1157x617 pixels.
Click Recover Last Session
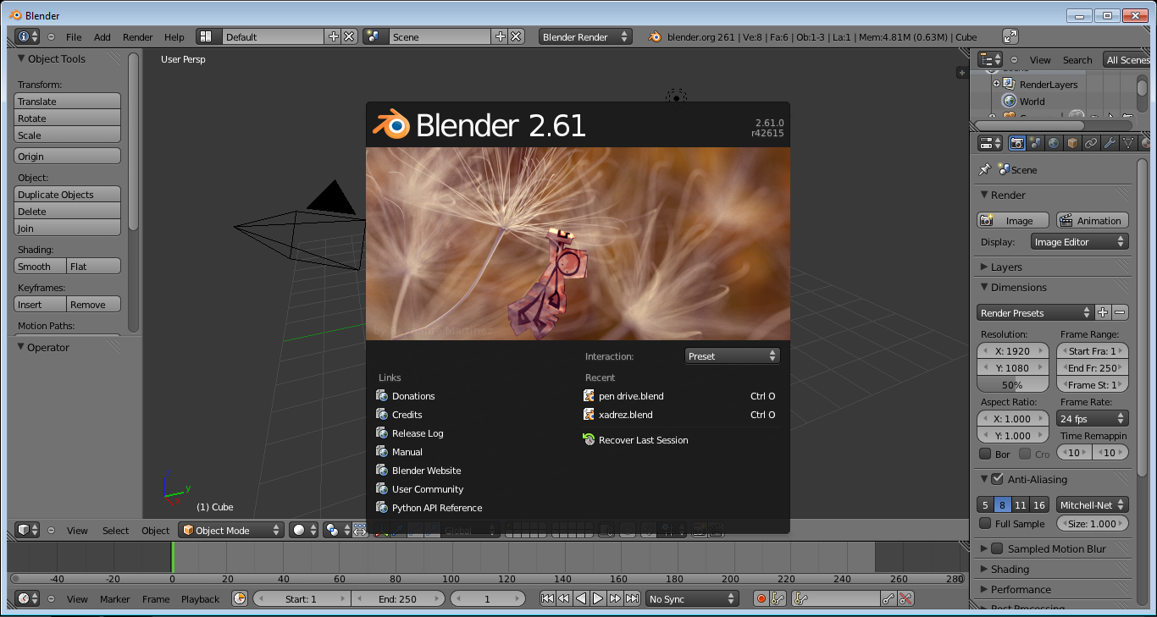click(x=644, y=439)
